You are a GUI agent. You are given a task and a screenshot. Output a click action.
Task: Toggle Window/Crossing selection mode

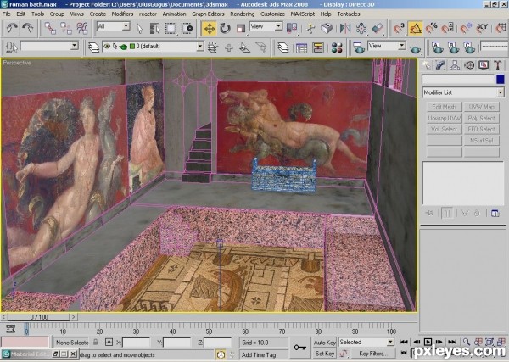(x=187, y=29)
